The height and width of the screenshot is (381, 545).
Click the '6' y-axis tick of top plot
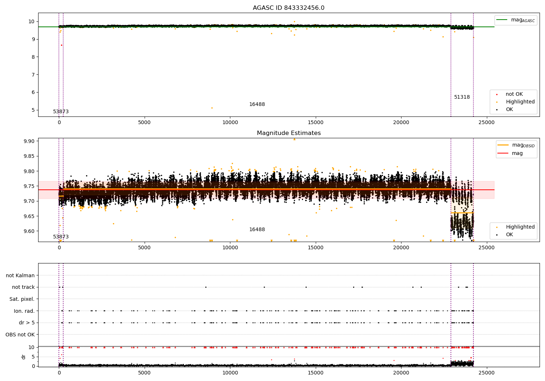33,92
